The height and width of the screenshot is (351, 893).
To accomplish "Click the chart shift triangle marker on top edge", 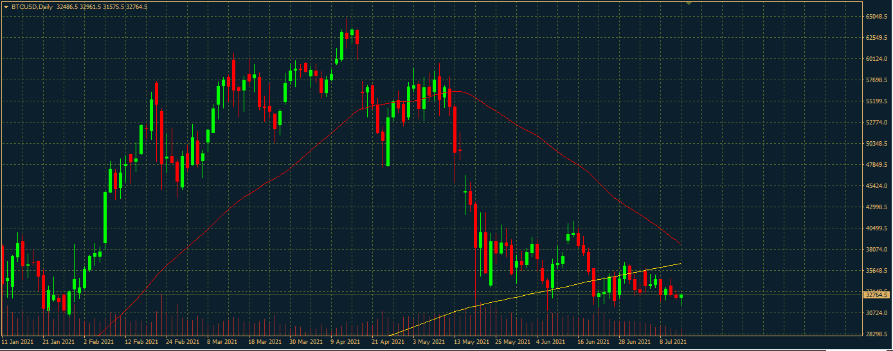I will click(689, 3).
